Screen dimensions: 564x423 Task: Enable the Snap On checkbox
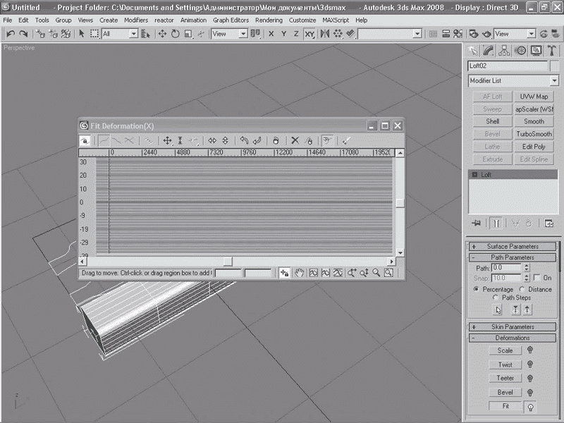(x=537, y=278)
